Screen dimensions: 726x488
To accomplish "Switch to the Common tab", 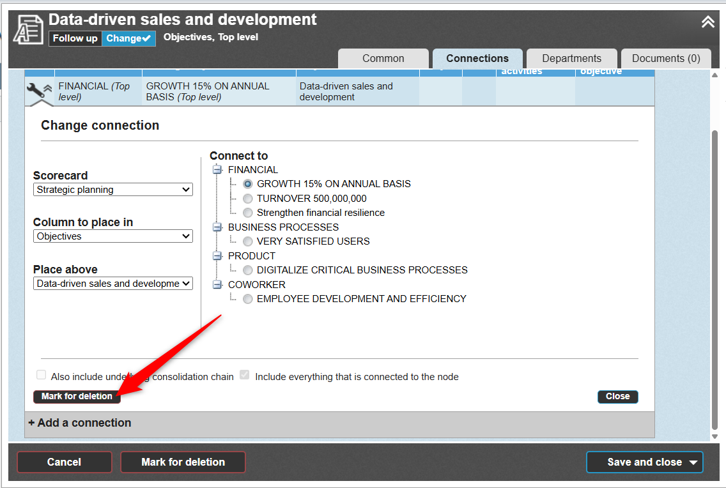I will [383, 58].
